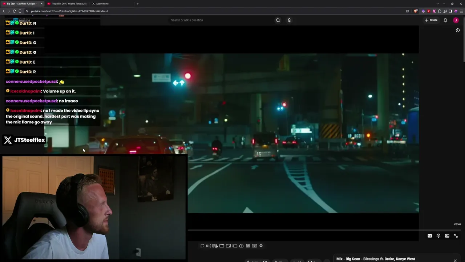Reload the current YouTube page
The height and width of the screenshot is (262, 465).
click(x=15, y=11)
